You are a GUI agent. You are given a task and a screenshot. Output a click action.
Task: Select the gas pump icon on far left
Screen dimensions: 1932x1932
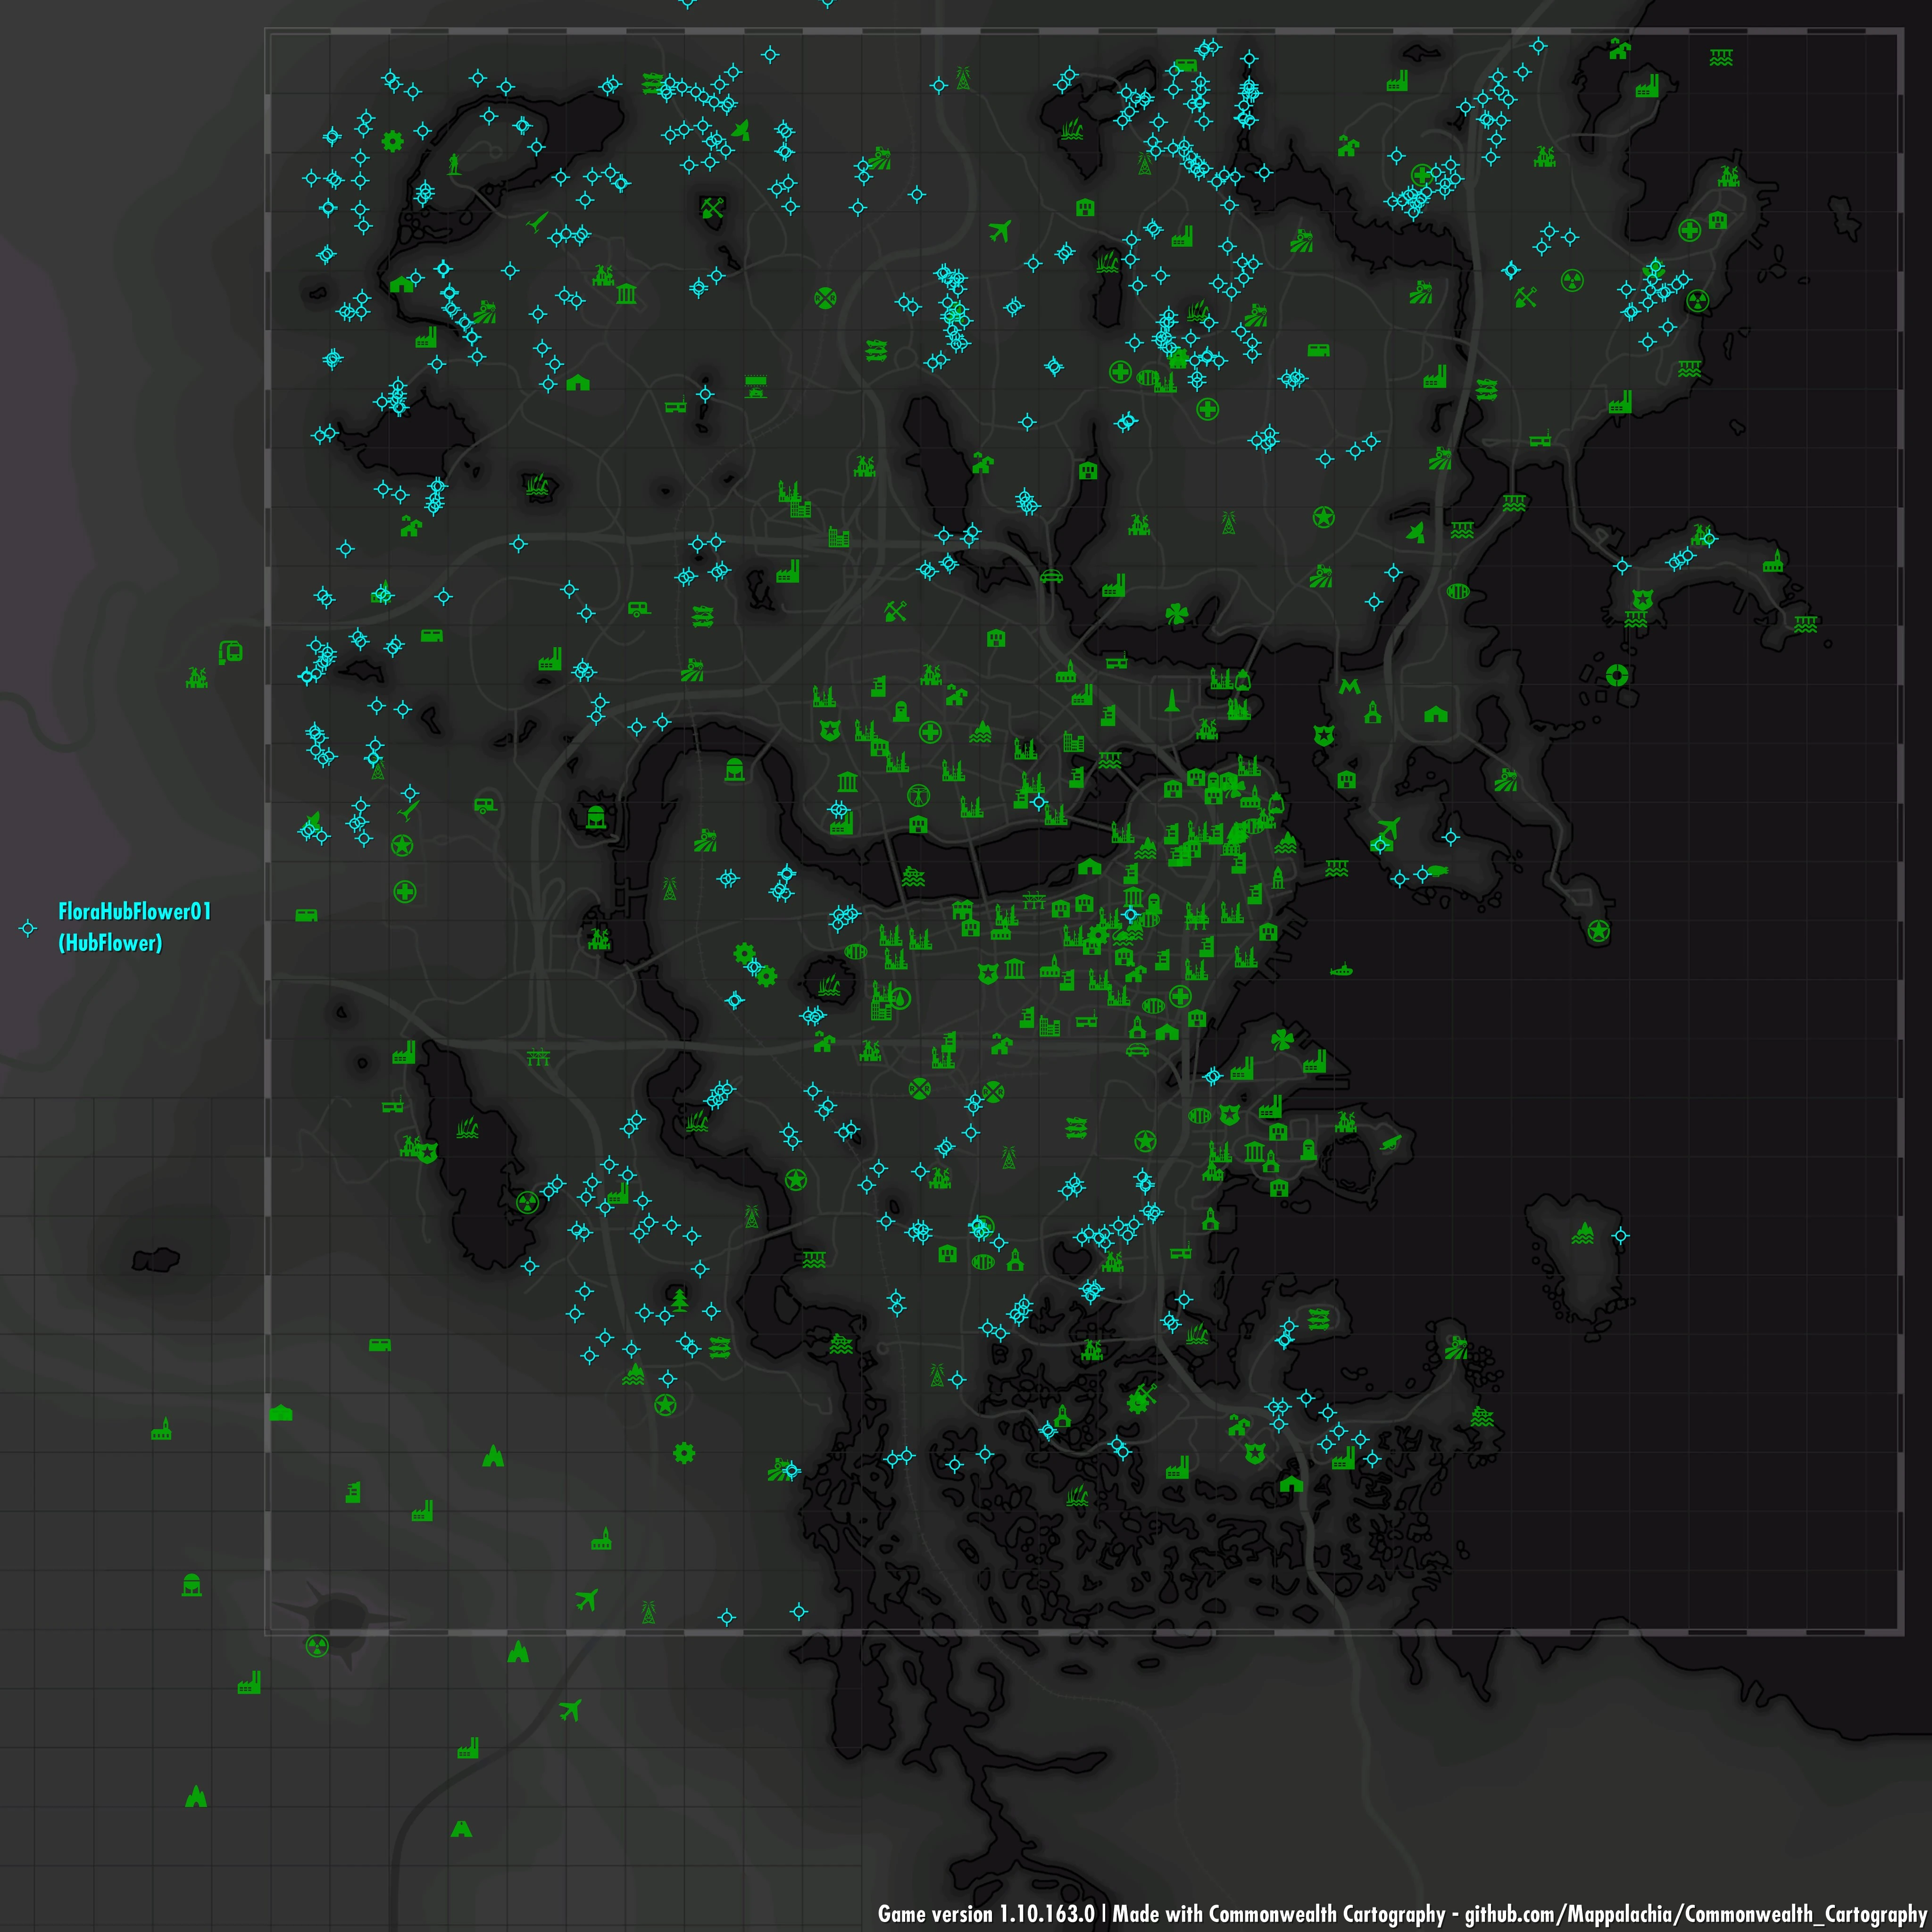pos(230,652)
